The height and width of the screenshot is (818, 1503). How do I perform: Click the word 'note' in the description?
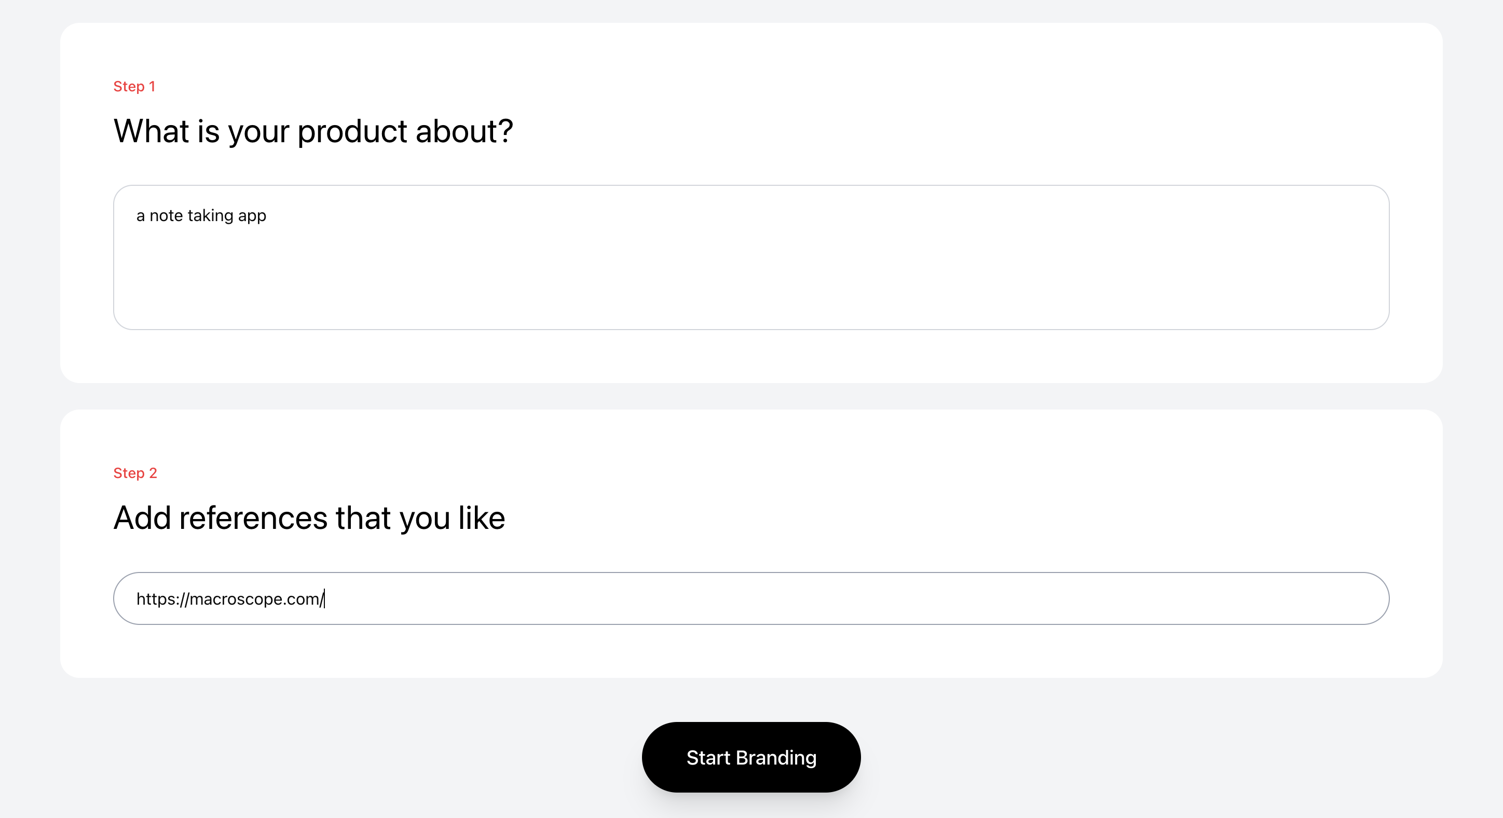tap(166, 216)
